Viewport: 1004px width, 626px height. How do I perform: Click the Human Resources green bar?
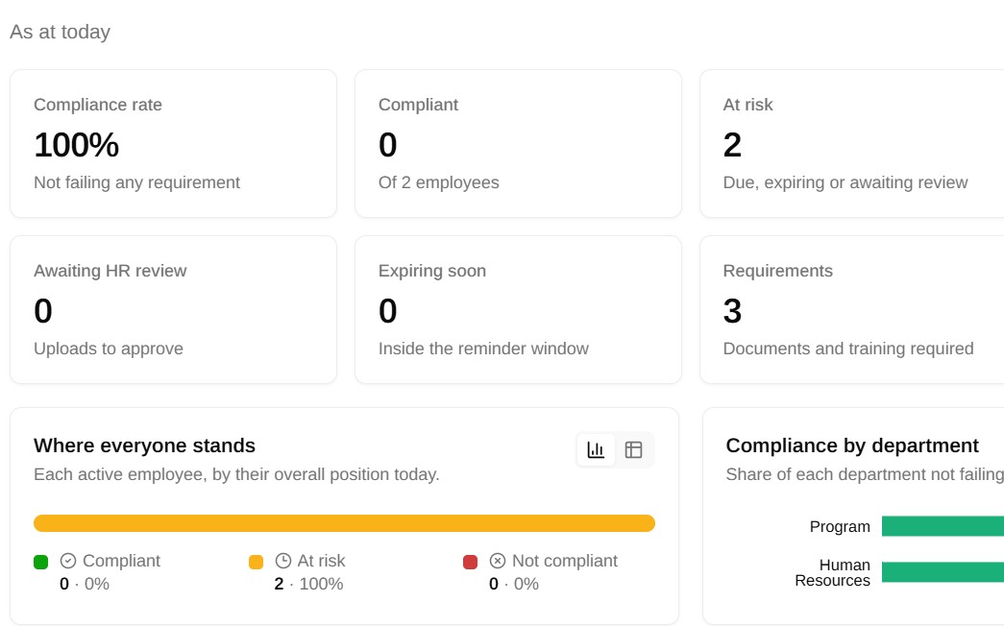point(943,572)
